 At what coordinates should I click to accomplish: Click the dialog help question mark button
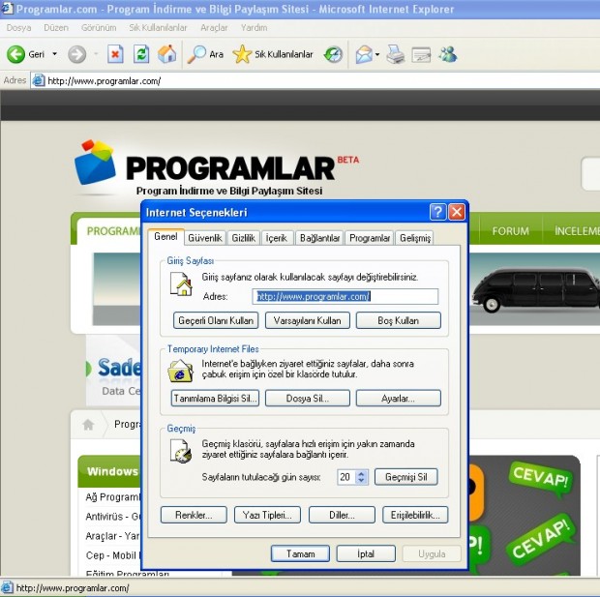coord(437,212)
